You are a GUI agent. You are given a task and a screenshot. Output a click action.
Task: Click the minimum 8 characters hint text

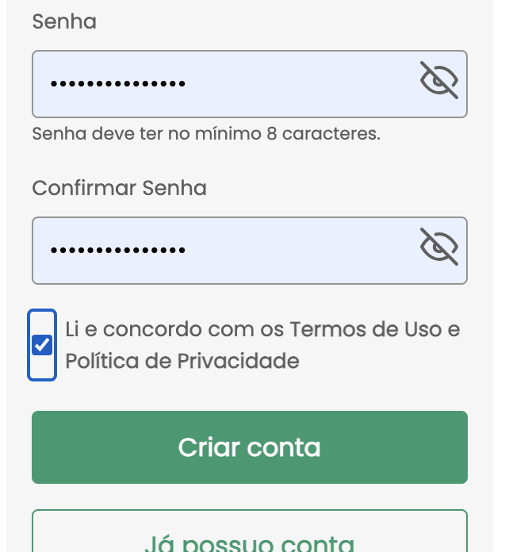tap(206, 134)
